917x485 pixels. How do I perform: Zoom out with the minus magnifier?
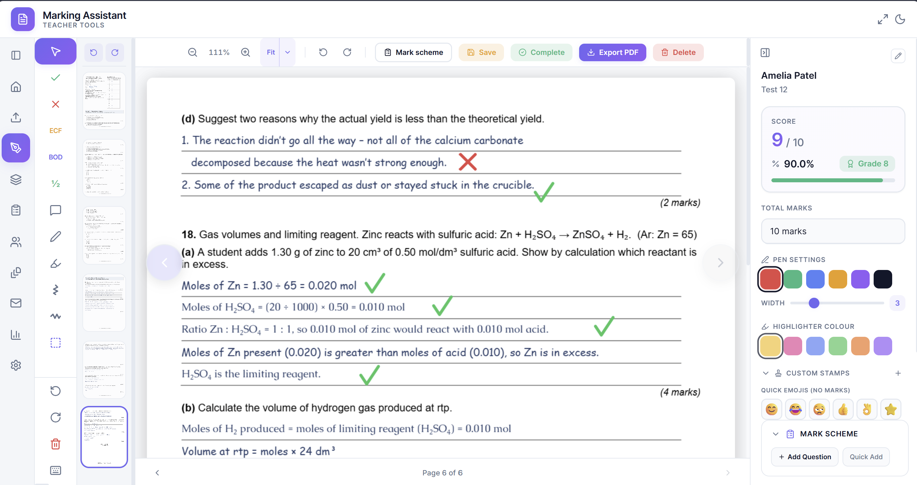tap(193, 52)
